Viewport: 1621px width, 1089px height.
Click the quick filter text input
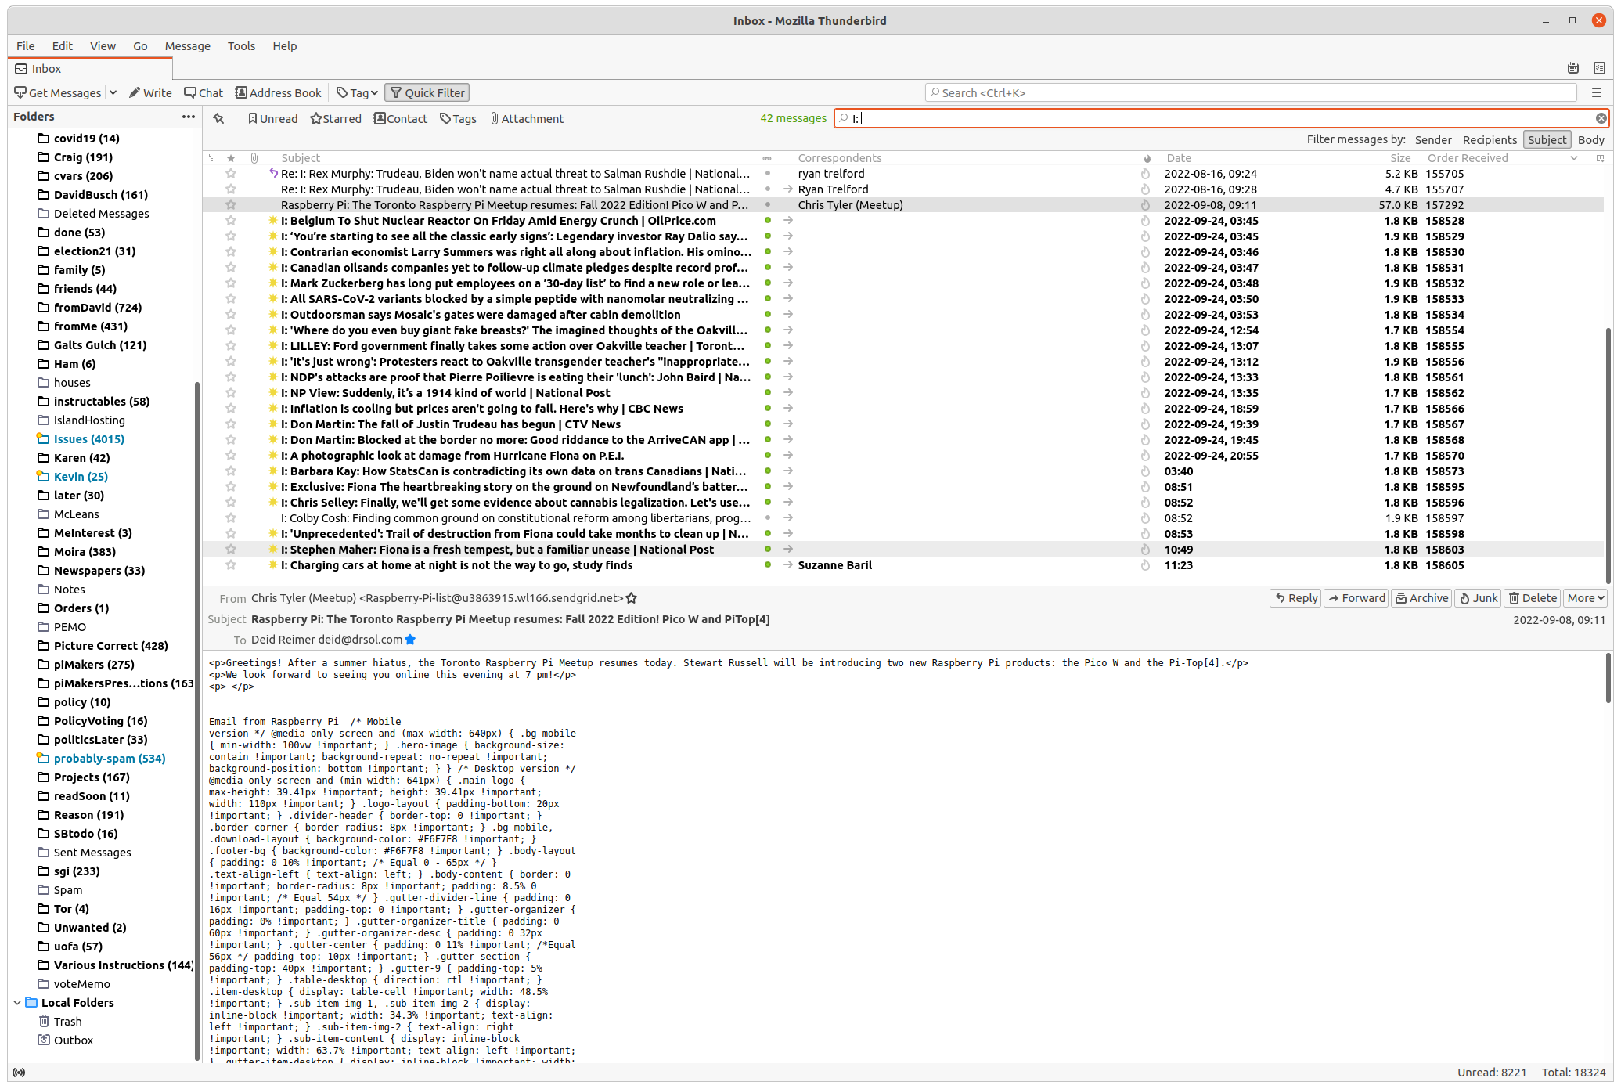[x=1221, y=118]
